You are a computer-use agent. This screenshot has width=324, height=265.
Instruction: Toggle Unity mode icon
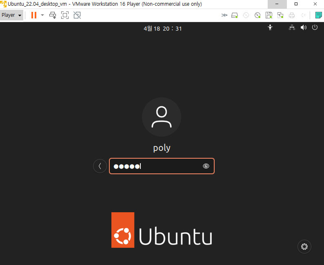77,15
